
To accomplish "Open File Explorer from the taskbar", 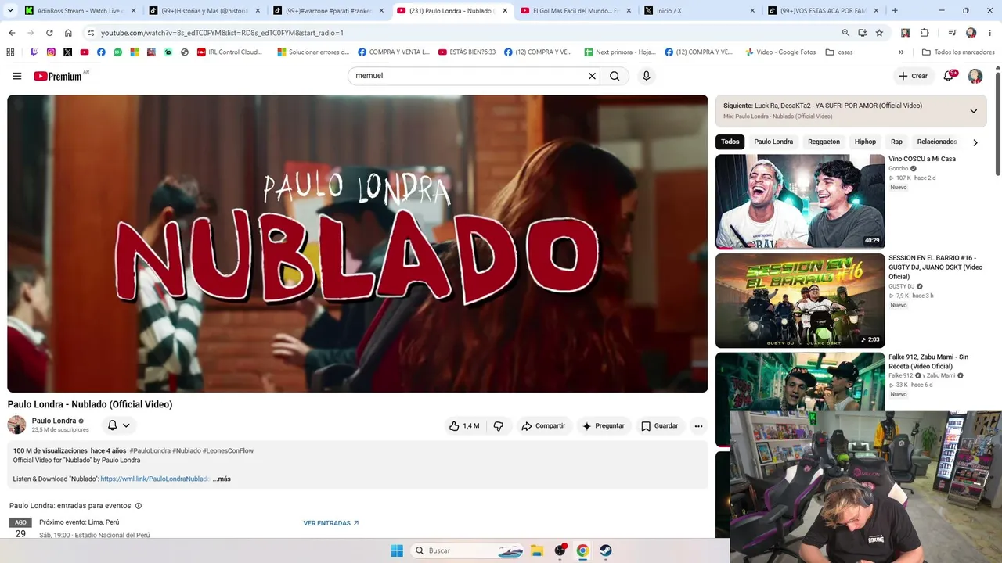I will click(537, 550).
